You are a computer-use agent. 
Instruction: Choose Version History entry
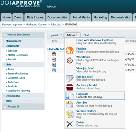(x=95, y=114)
